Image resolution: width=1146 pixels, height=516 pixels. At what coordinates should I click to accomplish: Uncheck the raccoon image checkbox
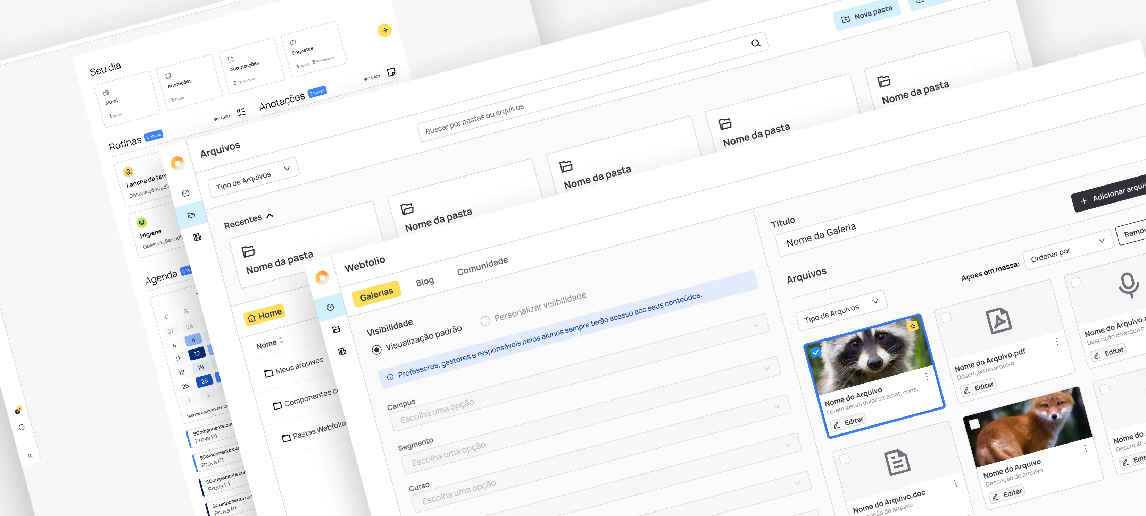point(815,353)
